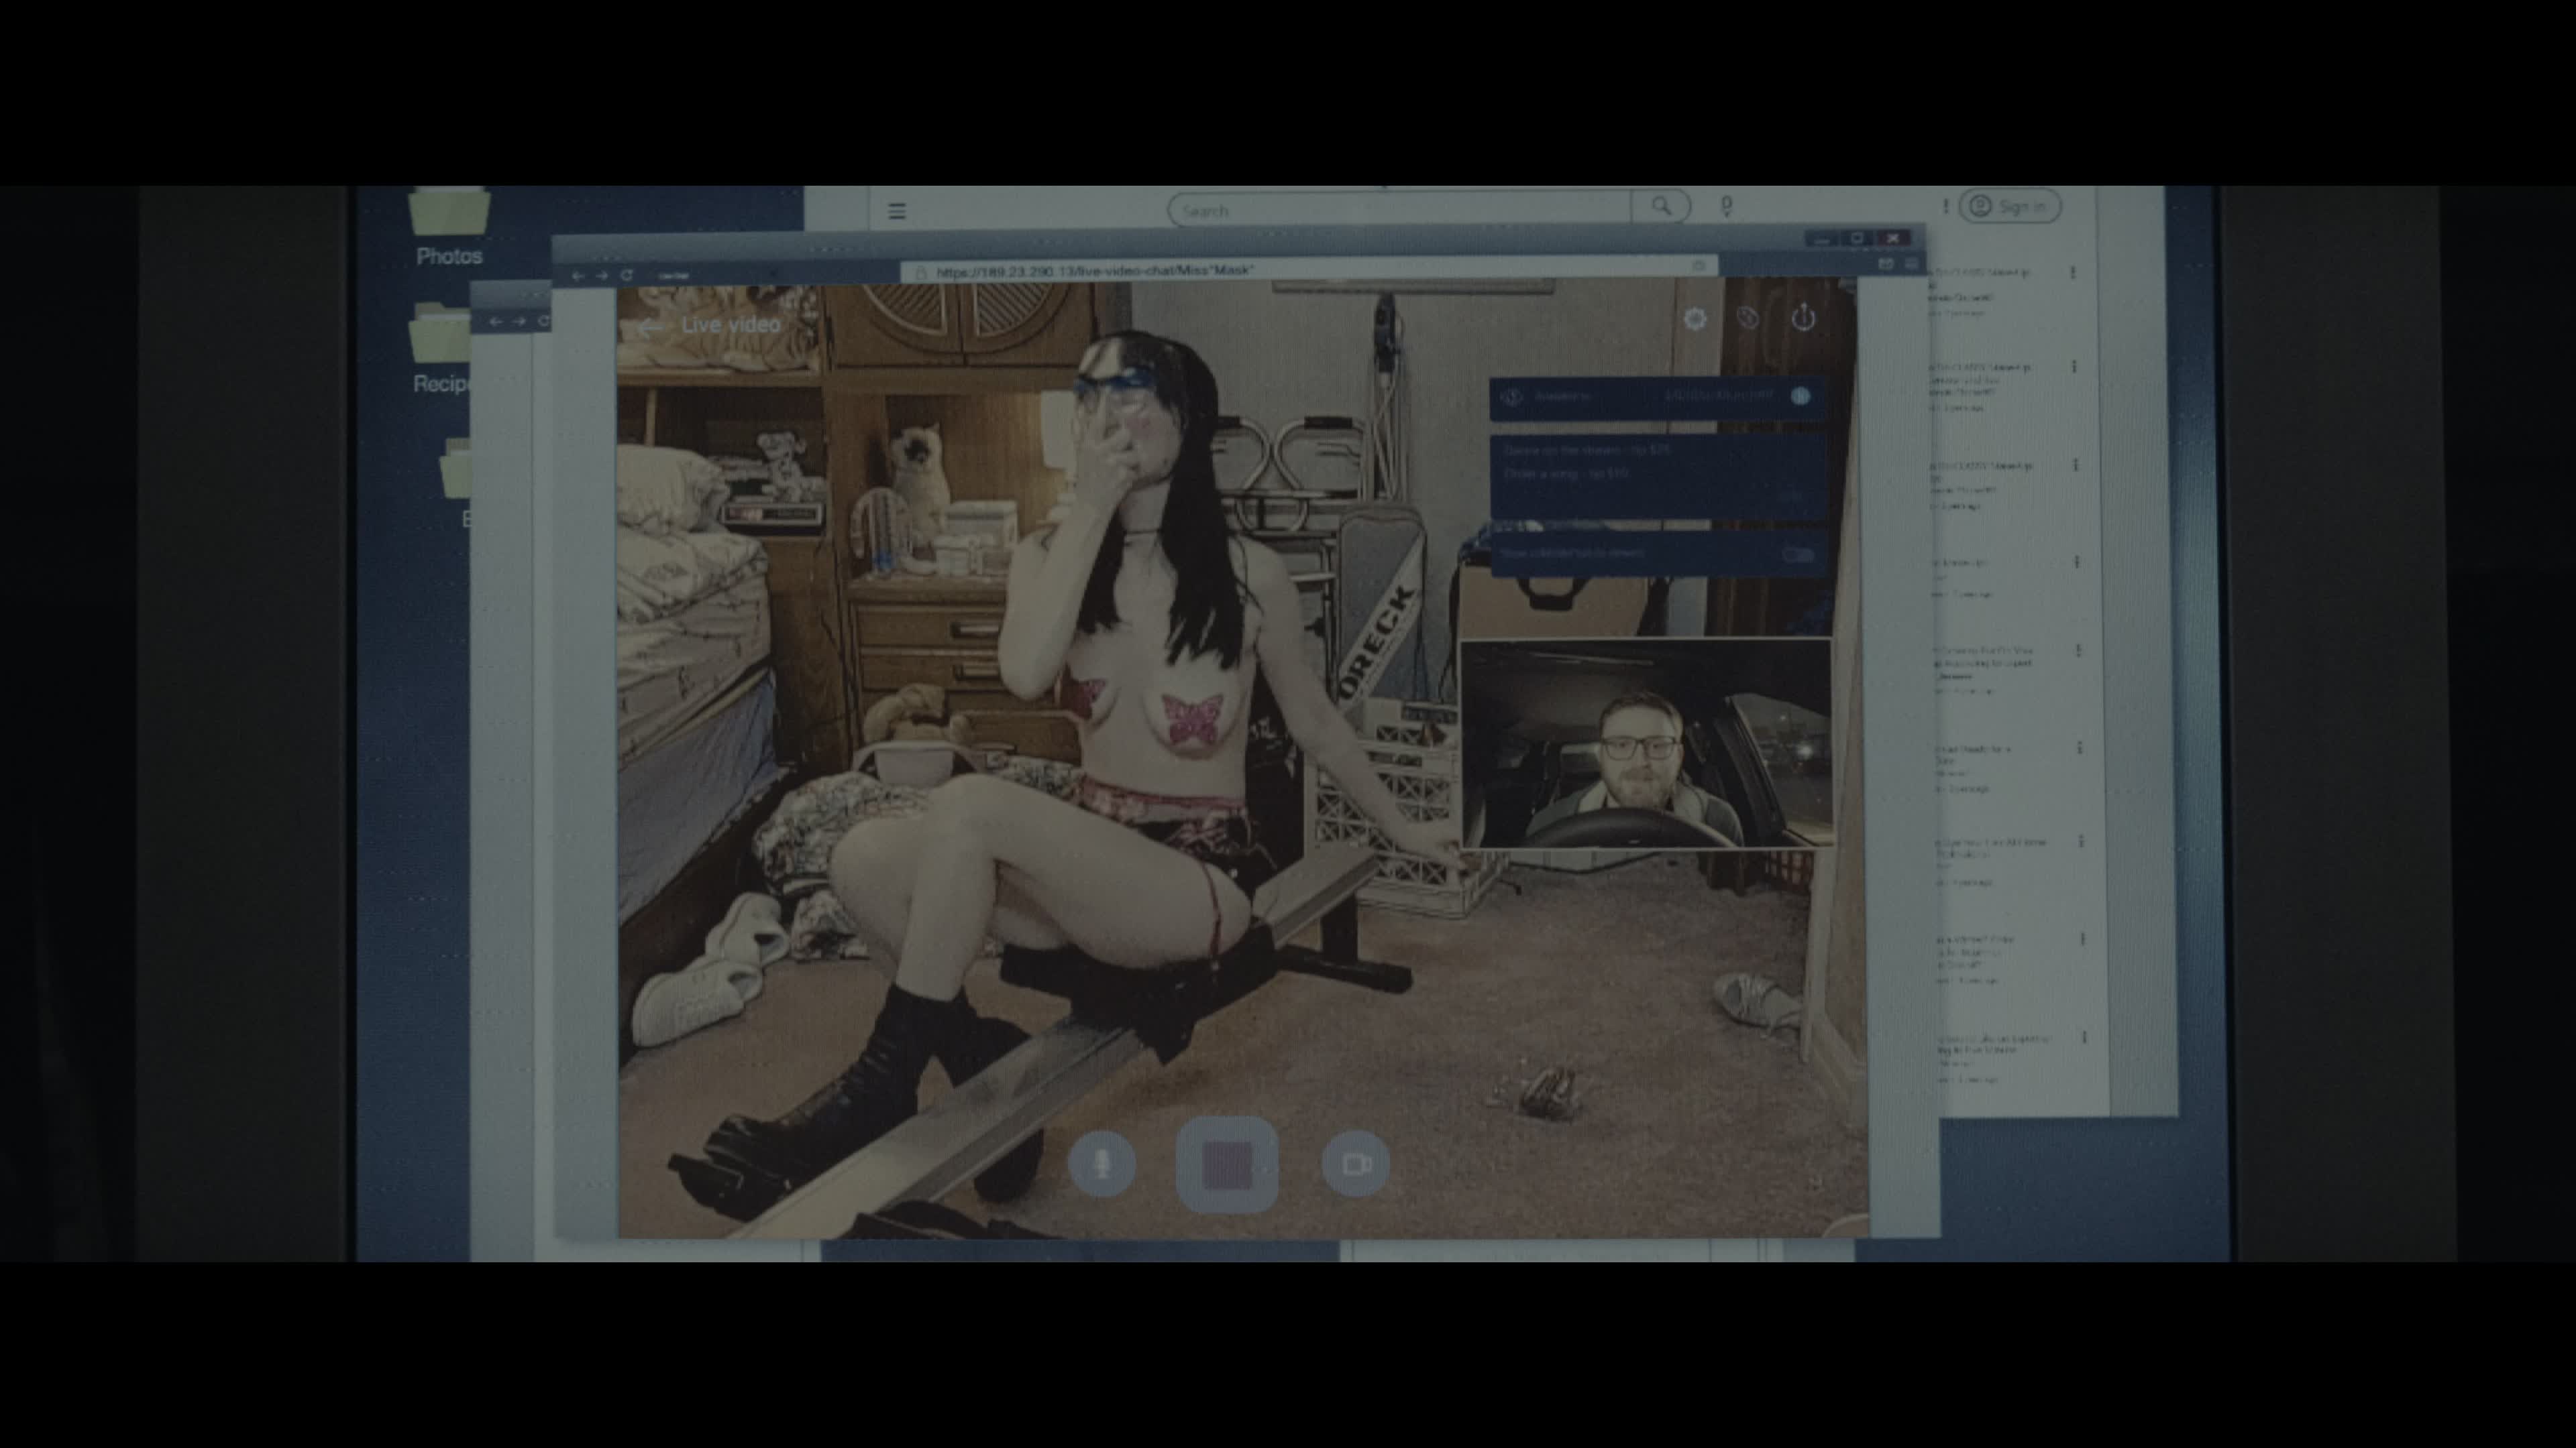
Task: Open the three-dot menu of the first sidebar video
Action: (x=2072, y=271)
